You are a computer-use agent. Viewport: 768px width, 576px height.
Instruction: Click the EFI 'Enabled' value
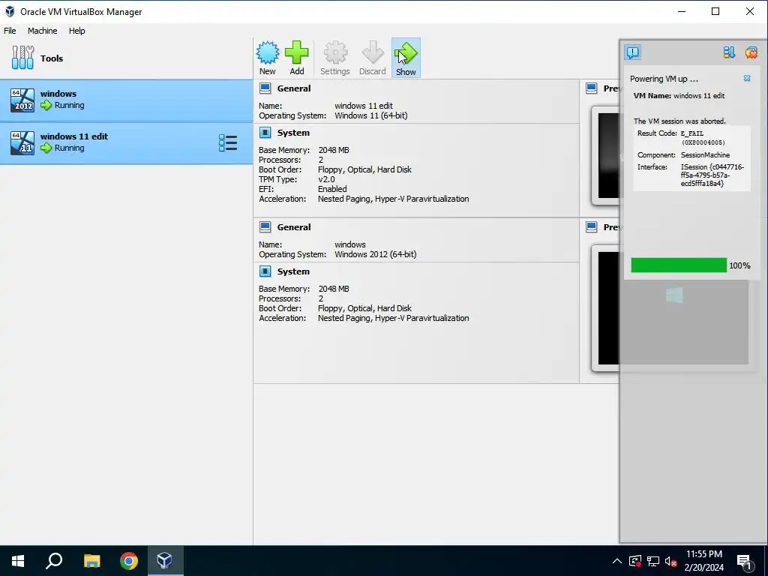click(x=332, y=189)
